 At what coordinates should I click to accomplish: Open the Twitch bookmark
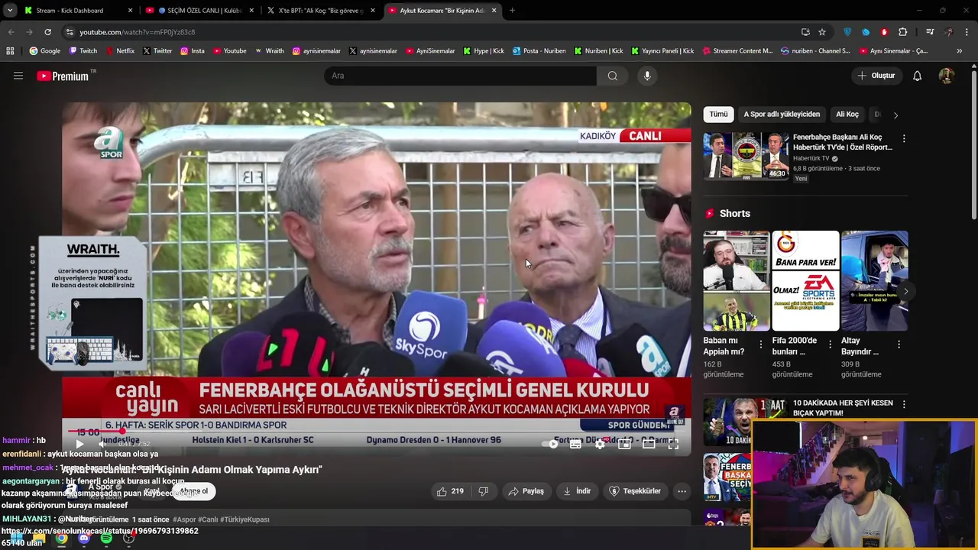pos(83,51)
